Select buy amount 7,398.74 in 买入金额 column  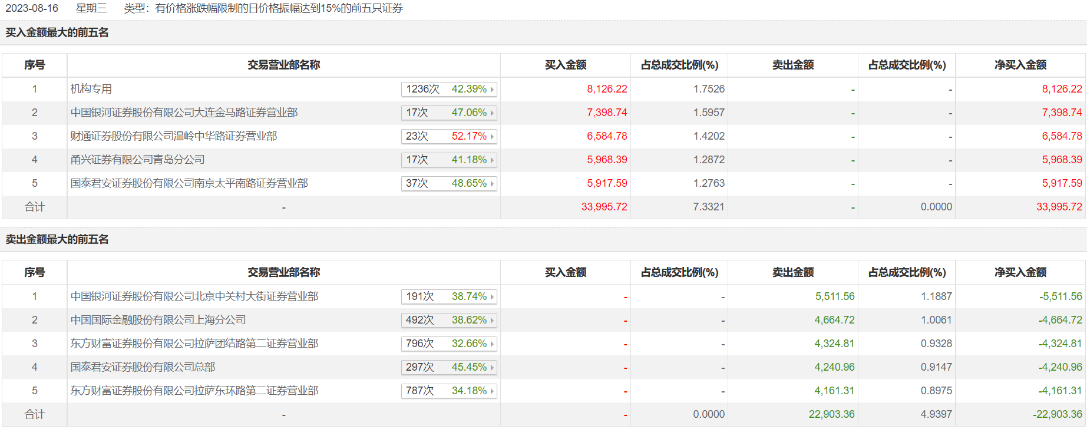[607, 113]
